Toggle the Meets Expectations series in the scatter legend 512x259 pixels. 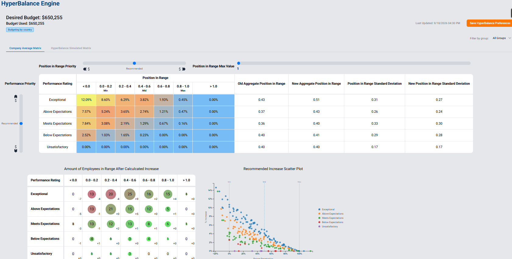(331, 218)
